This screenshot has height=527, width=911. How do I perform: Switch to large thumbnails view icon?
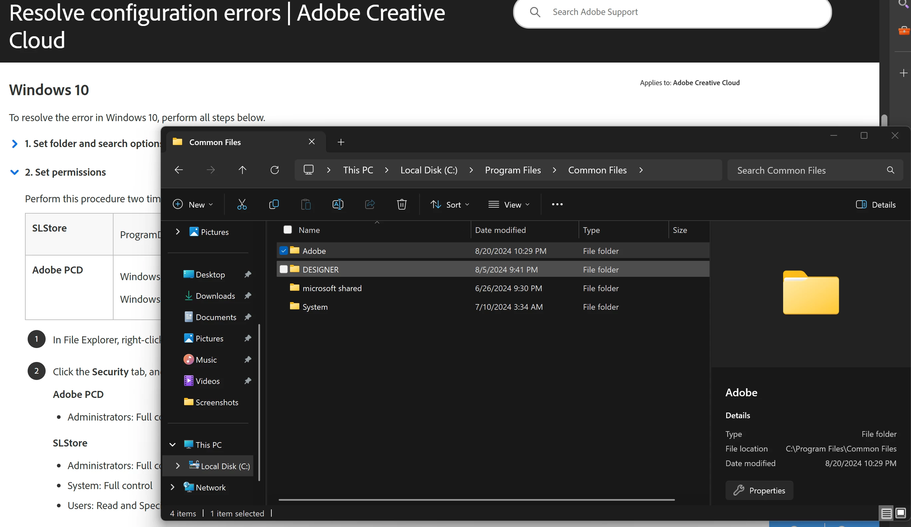click(x=901, y=513)
